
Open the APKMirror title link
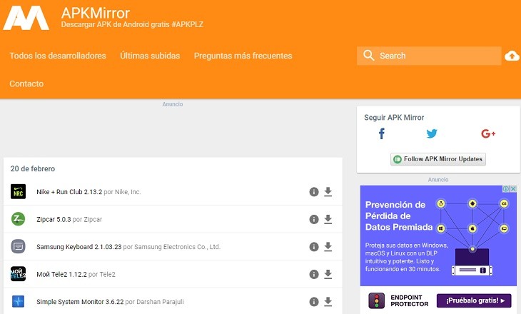[x=96, y=14]
